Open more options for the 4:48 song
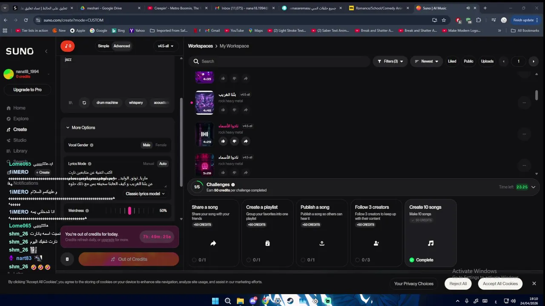 pos(524,102)
